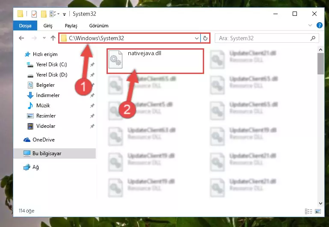Switch to the Paylaş ribbon tab
The image size is (329, 227).
pyautogui.click(x=71, y=26)
